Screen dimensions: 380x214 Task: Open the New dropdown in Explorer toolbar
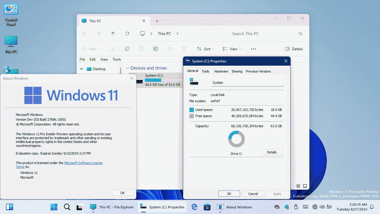(x=91, y=49)
